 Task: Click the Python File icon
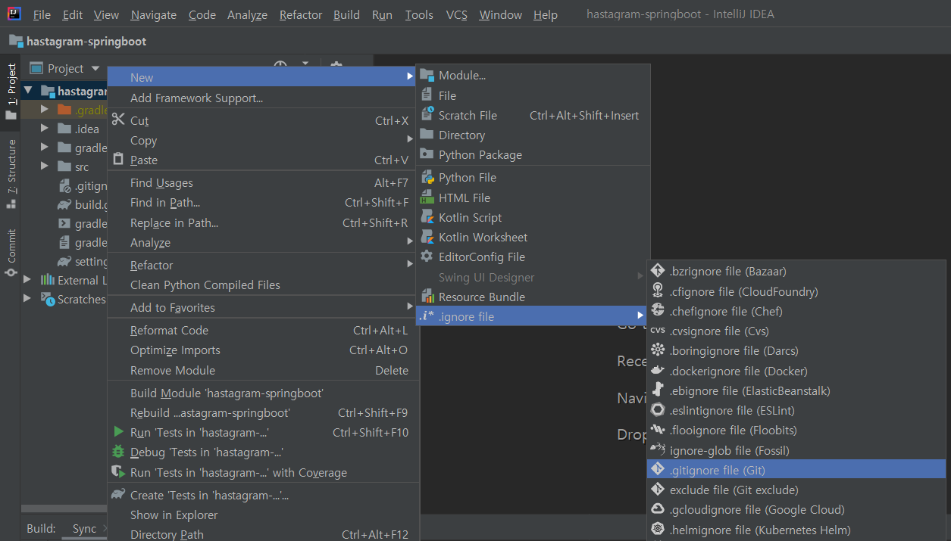point(427,178)
